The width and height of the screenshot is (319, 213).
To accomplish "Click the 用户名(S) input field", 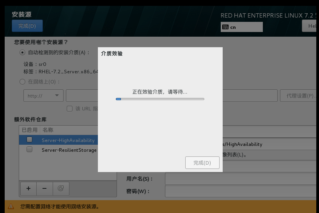I will click(241, 179).
